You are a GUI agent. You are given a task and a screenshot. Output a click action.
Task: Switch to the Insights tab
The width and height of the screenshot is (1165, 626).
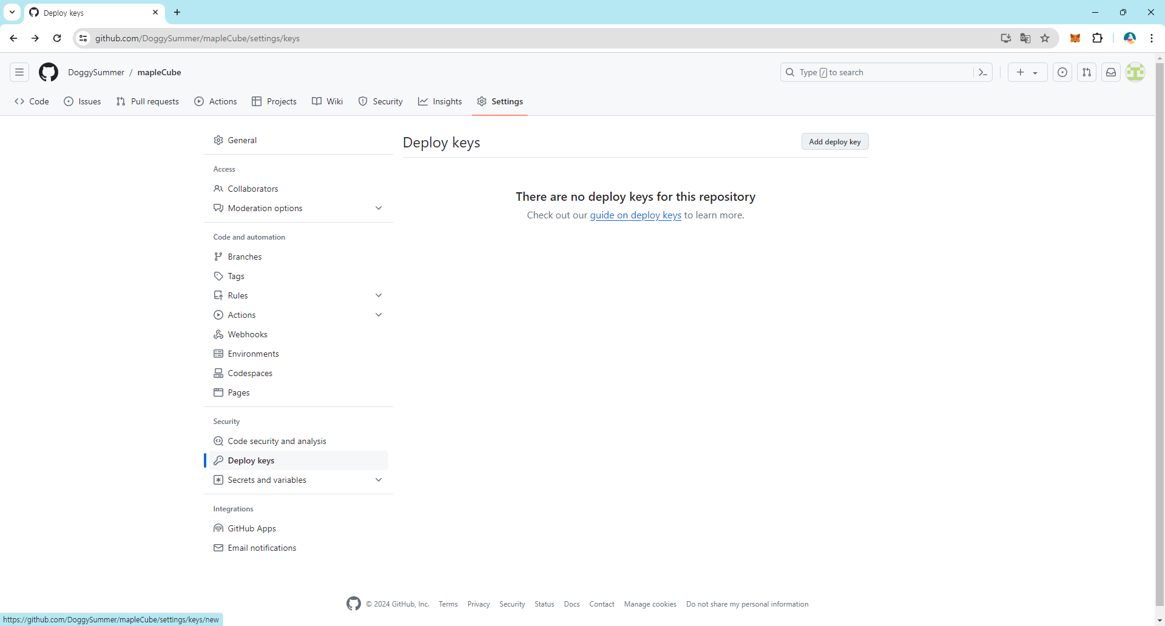[440, 101]
